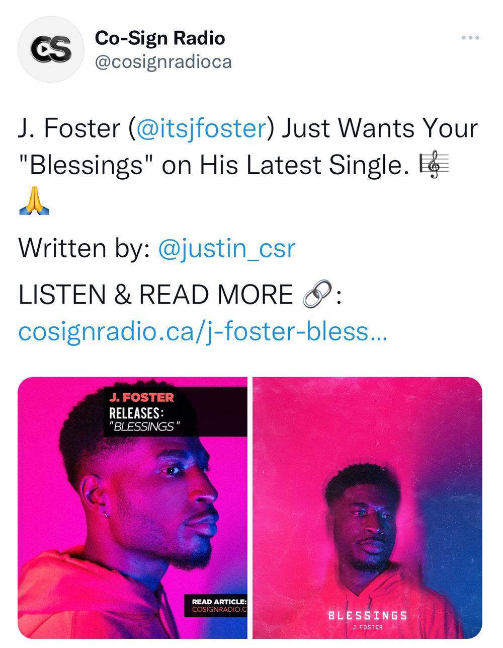Visit the @cosignradioca handle
The image size is (503, 648).
point(163,62)
